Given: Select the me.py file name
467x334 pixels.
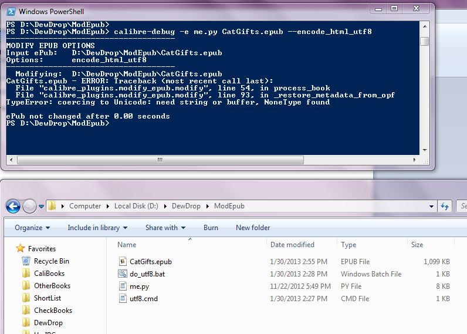Looking at the screenshot, I should [x=140, y=286].
